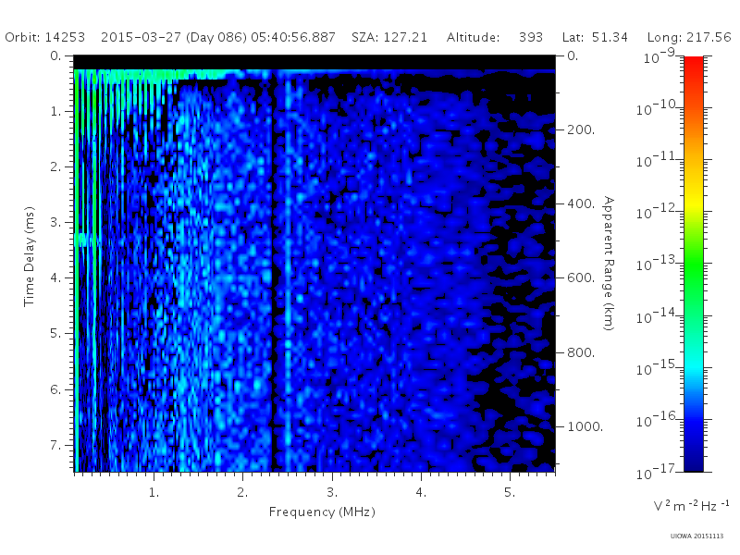Click the dark blue bottom of the color bar
The width and height of the screenshot is (740, 555).
(x=693, y=462)
